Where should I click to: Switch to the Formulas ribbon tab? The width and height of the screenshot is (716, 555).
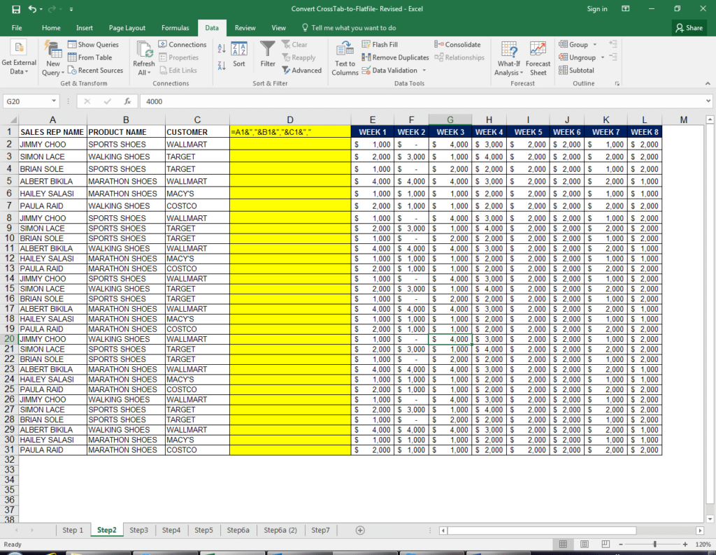tap(175, 27)
